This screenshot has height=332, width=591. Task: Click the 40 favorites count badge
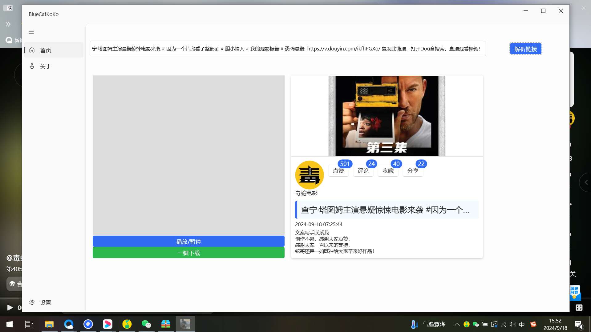pos(396,164)
